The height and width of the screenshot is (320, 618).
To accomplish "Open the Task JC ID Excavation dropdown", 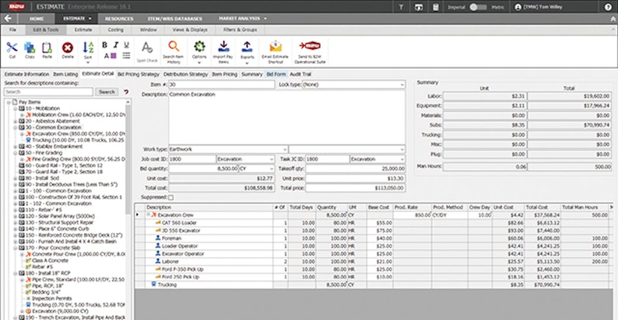I will [401, 159].
